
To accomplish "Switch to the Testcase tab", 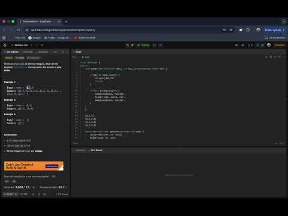I will pos(79,150).
